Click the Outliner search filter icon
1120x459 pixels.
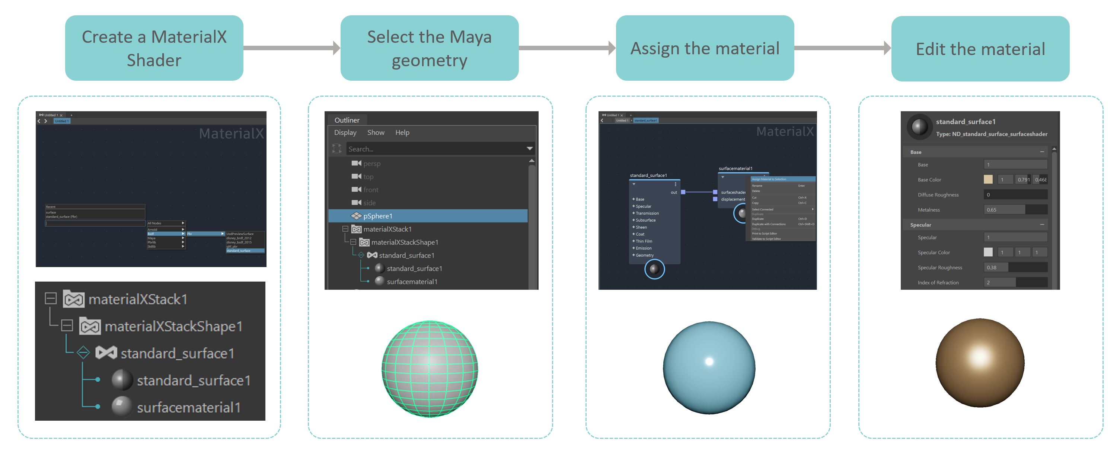point(336,149)
